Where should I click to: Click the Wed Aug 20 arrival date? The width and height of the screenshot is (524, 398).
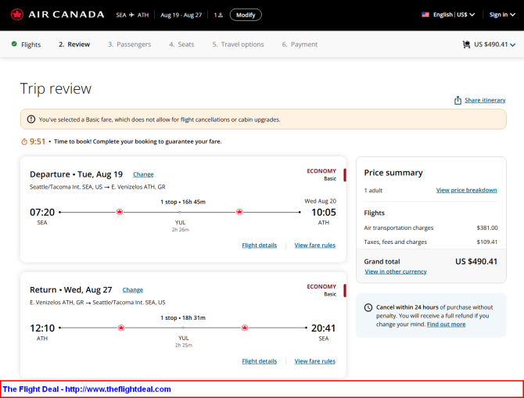320,201
